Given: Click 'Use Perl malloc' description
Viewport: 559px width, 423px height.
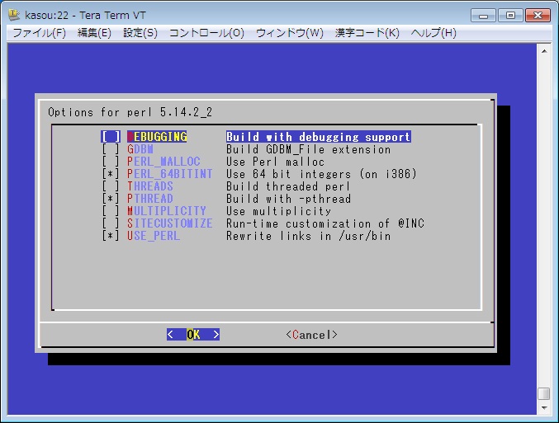Looking at the screenshot, I should click(275, 162).
